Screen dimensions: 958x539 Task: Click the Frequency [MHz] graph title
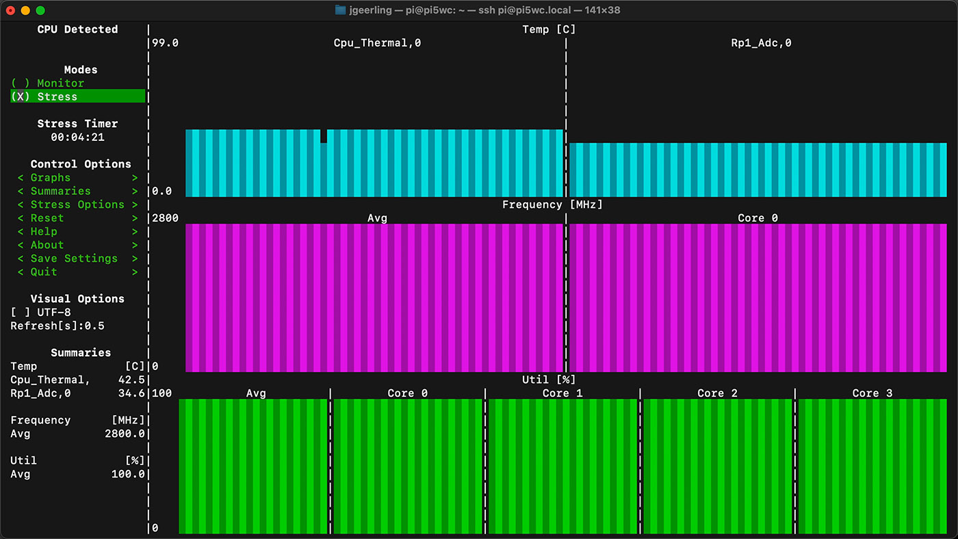[x=552, y=205]
